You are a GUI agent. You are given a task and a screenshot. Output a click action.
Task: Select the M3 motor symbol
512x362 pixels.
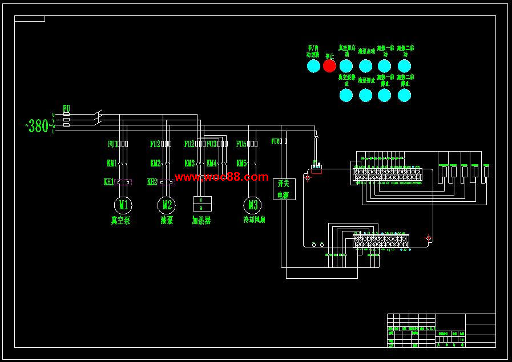pos(253,205)
